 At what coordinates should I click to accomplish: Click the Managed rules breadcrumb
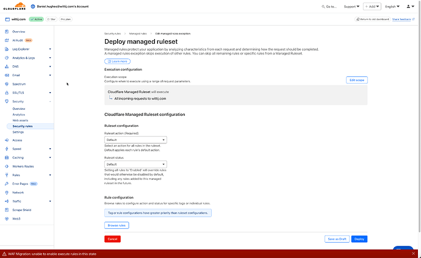(138, 34)
